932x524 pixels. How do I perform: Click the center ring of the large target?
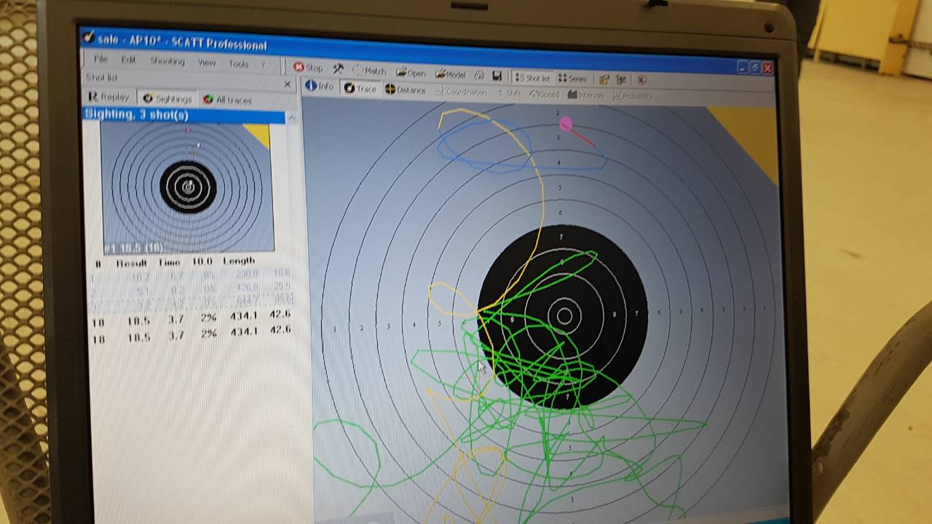[564, 315]
